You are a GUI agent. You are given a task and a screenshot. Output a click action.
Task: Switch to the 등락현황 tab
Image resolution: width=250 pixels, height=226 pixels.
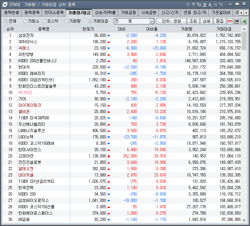[12, 12]
